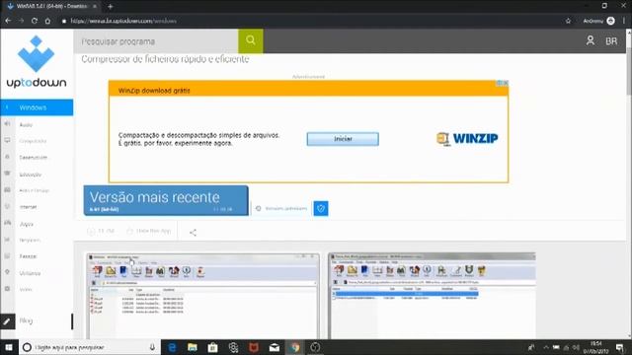Click the Rate this App link
The height and width of the screenshot is (355, 632).
point(149,231)
